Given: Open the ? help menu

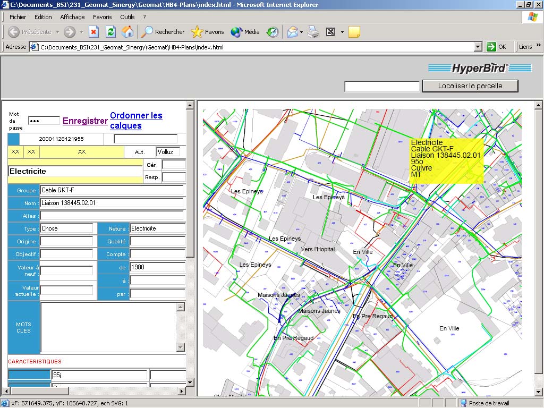Looking at the screenshot, I should (x=144, y=17).
